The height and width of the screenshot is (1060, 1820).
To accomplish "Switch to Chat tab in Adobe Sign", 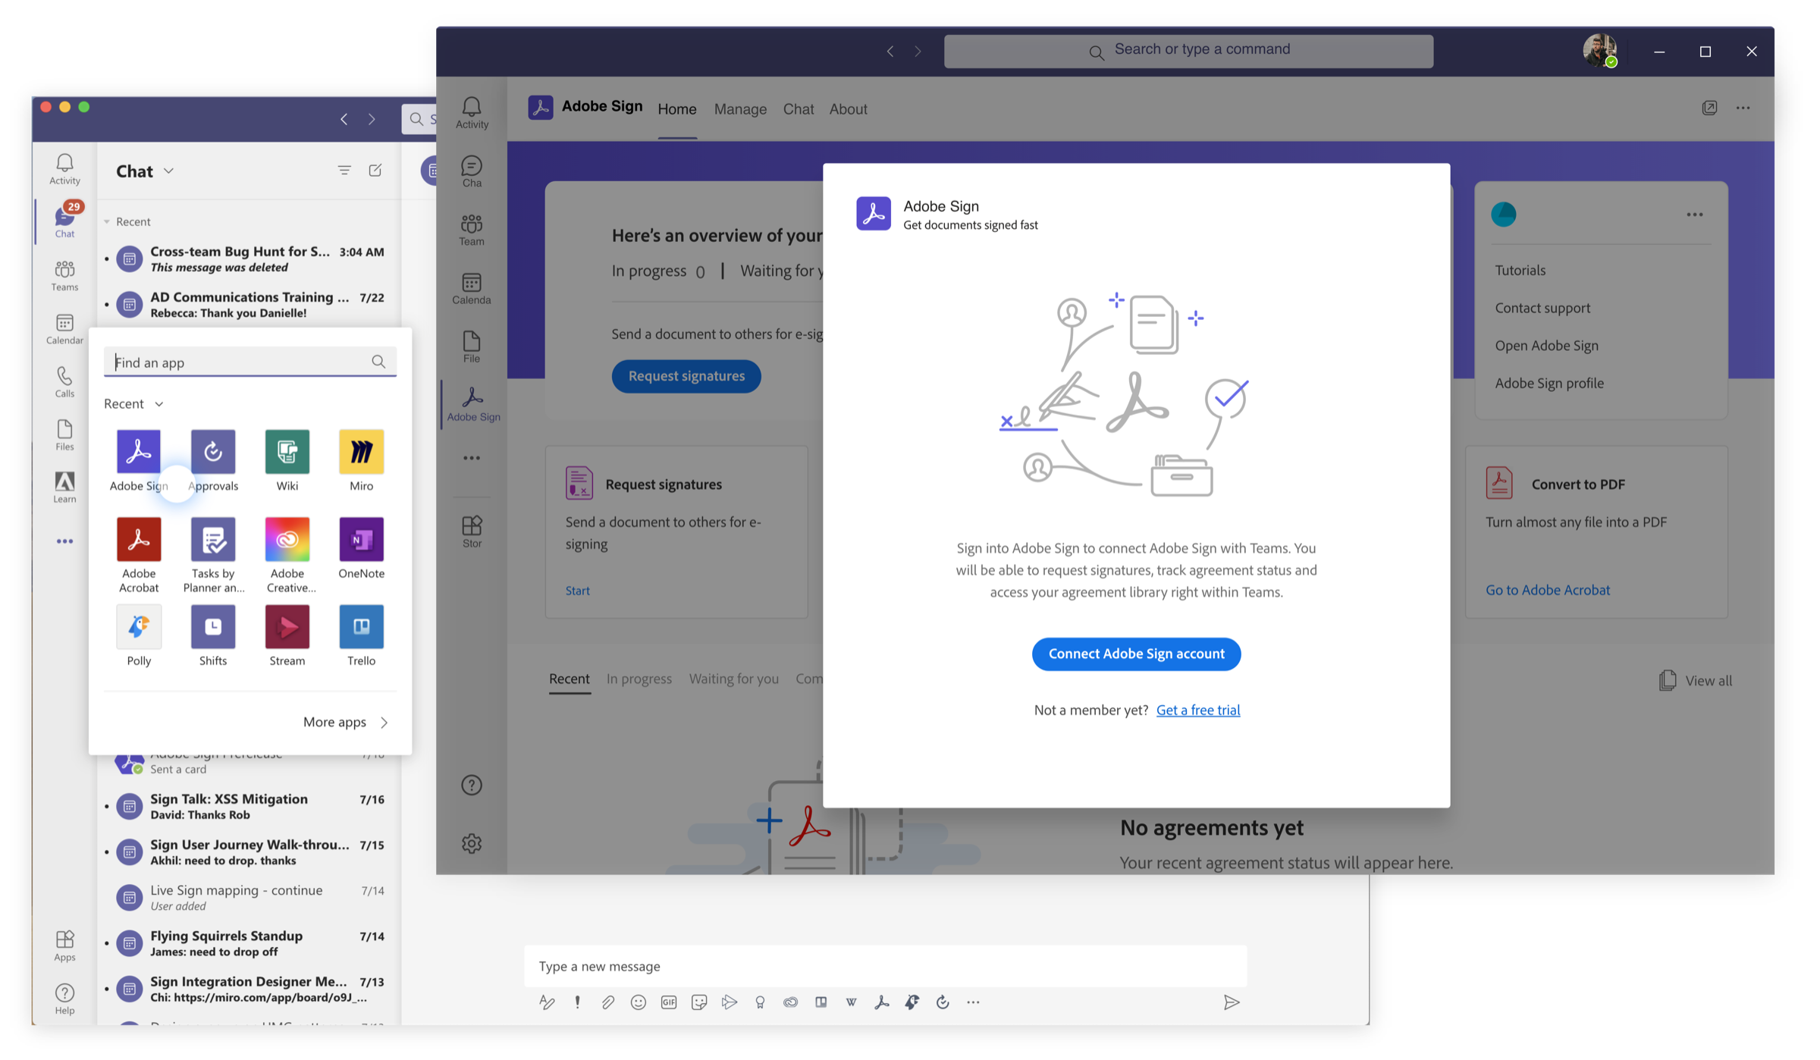I will click(x=799, y=109).
